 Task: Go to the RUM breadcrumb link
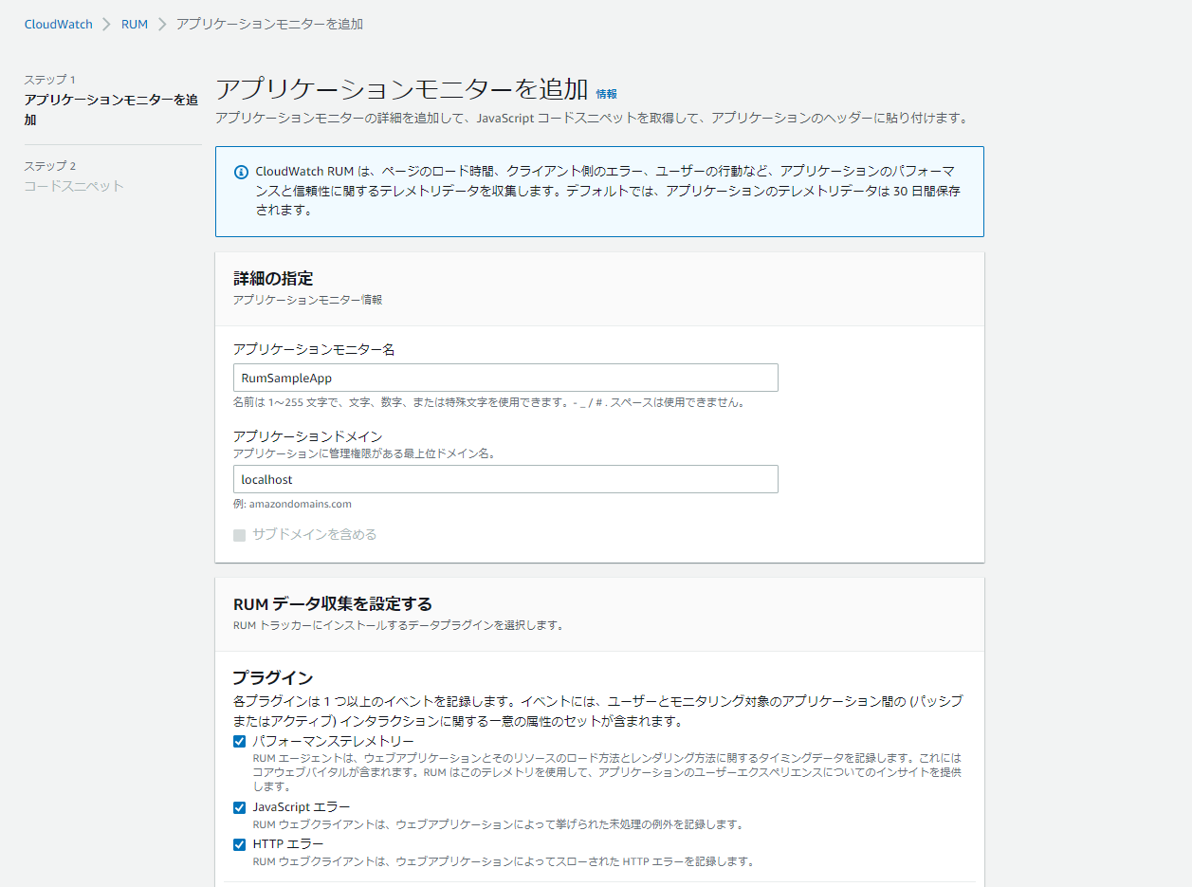[135, 24]
